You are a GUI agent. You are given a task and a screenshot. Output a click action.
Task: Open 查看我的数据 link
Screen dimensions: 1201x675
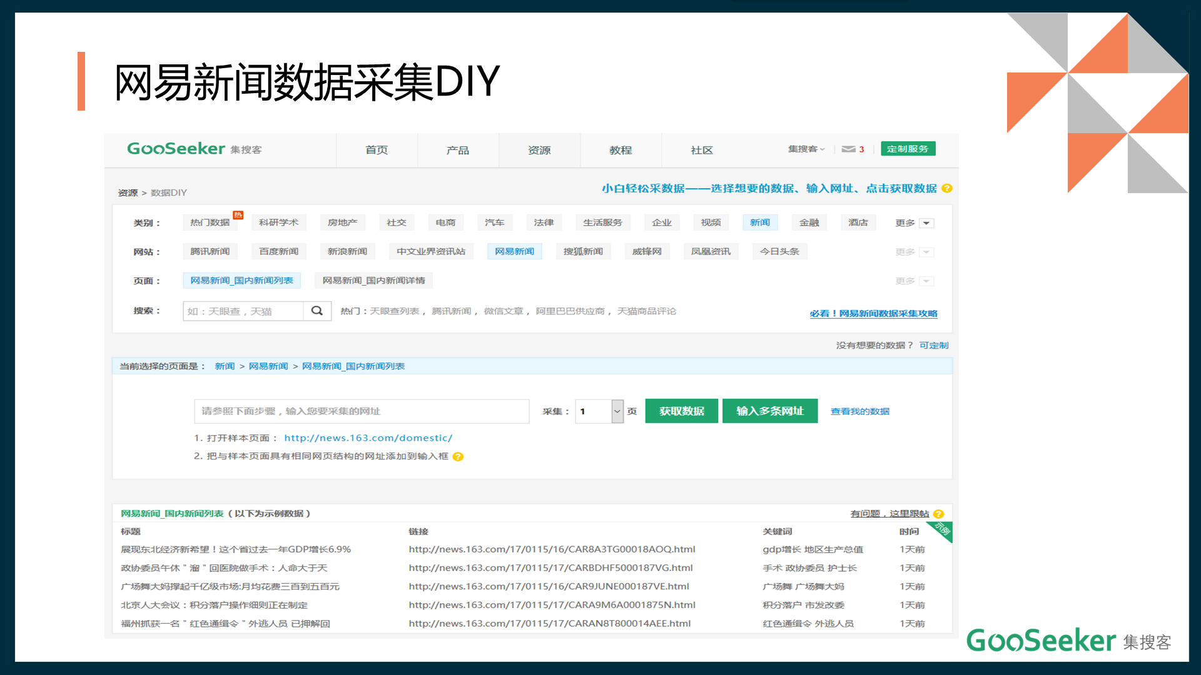pos(860,411)
